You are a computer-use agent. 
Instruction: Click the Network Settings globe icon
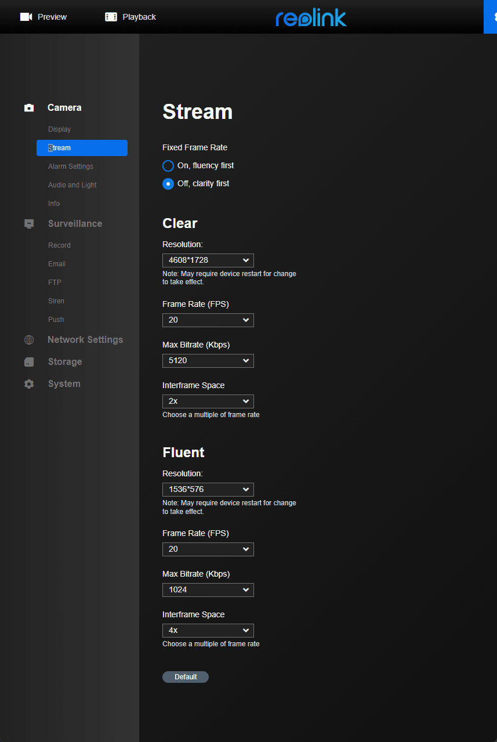pyautogui.click(x=29, y=340)
